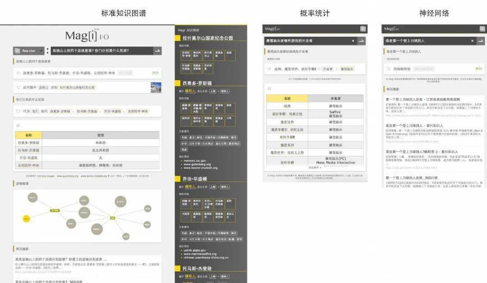487x283 pixels.
Task: Click the 开发者 column header in the game table
Action: pos(335,98)
